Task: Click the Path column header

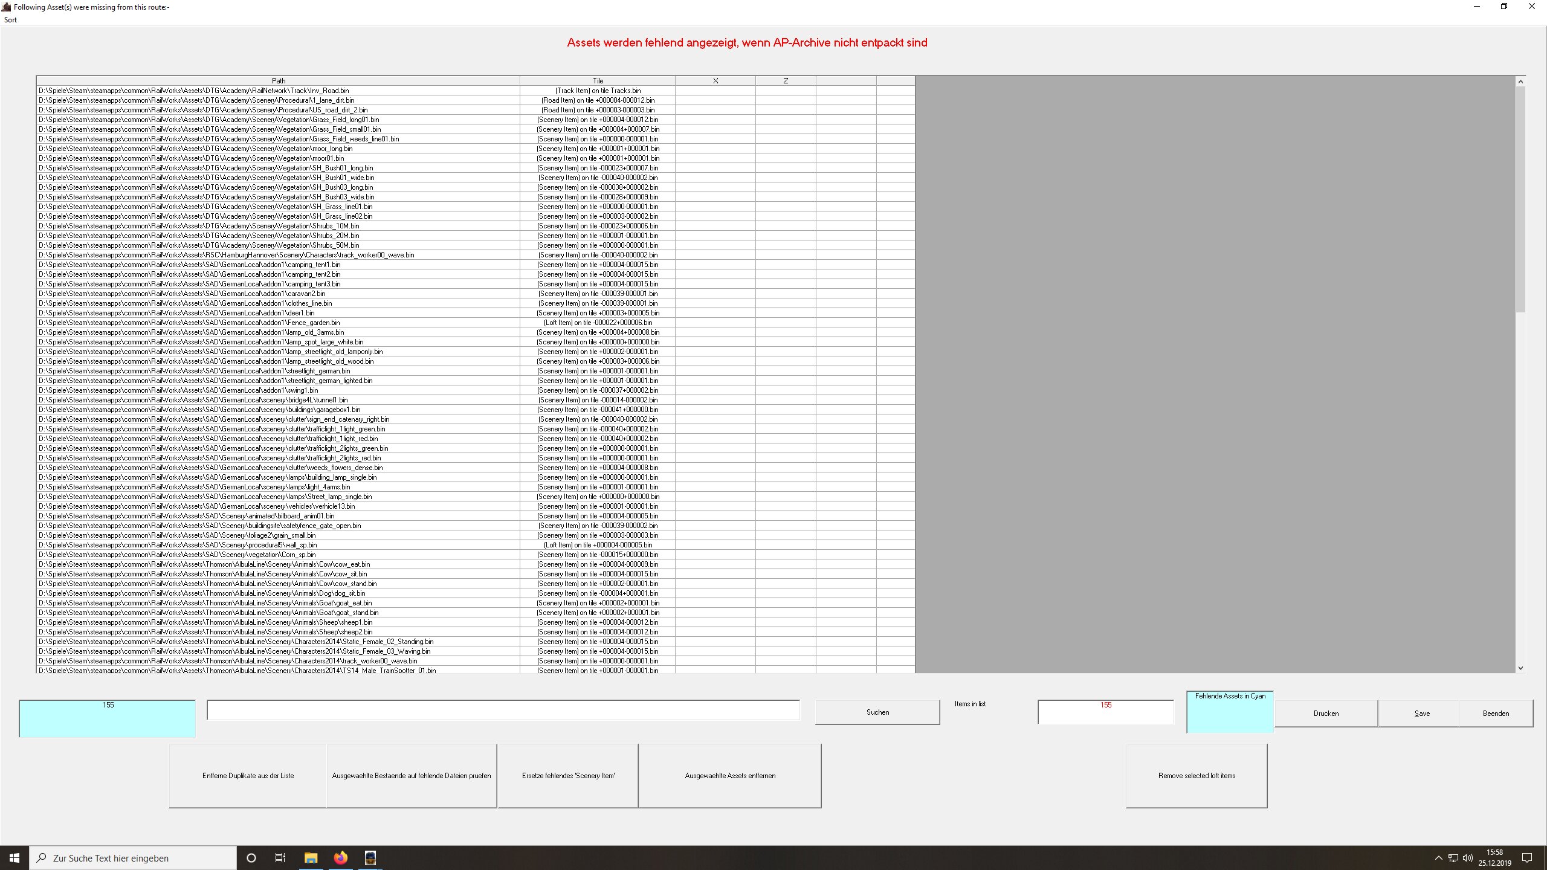Action: [278, 80]
